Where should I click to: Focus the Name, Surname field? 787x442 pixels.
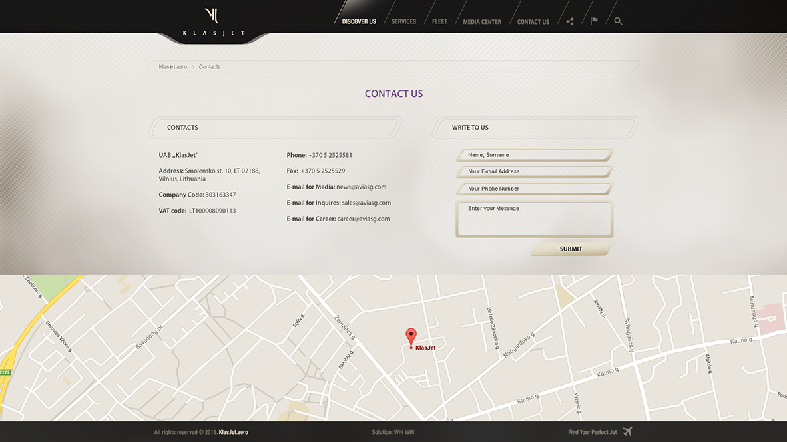click(535, 155)
